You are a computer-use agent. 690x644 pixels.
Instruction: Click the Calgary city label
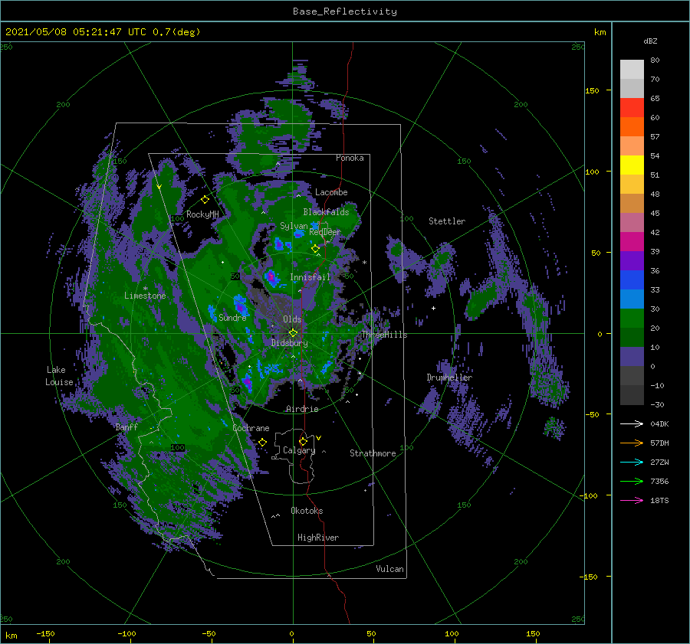(x=299, y=450)
